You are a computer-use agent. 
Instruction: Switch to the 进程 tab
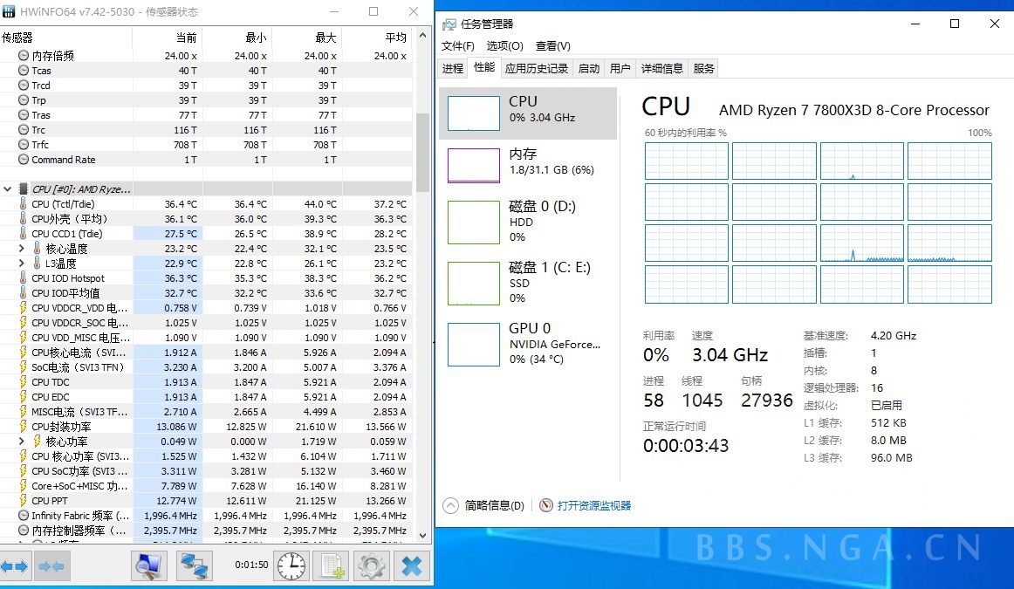point(452,68)
